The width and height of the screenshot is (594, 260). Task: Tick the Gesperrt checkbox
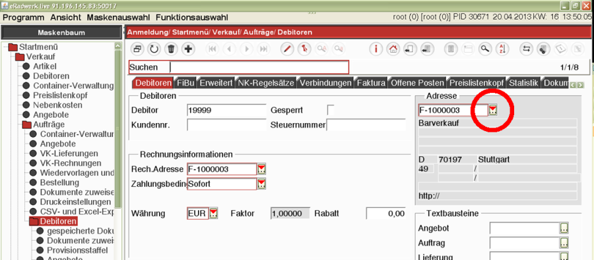[331, 111]
